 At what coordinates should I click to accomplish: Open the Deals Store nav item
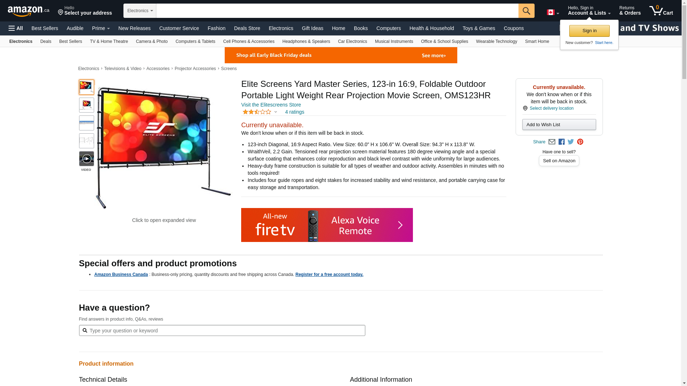coord(247,28)
